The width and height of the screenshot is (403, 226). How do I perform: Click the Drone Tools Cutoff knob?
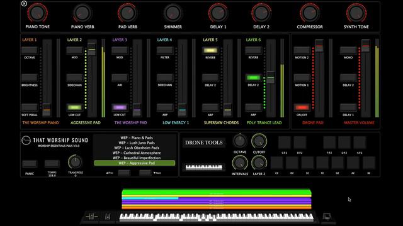point(259,141)
